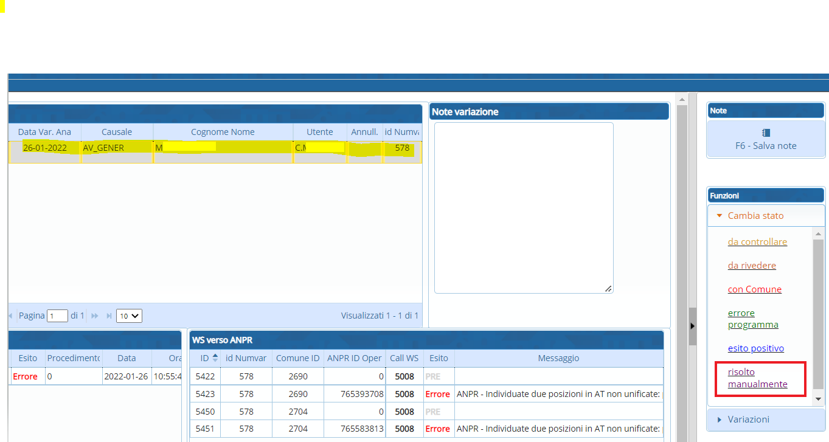
Task: Click the esito positivo link
Action: 755,348
